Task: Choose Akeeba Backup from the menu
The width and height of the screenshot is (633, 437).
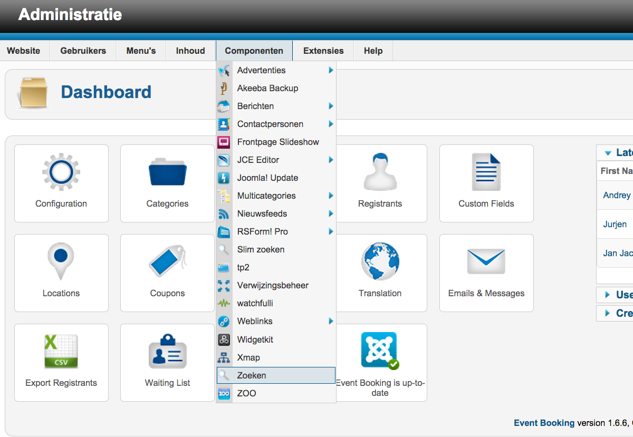Action: click(267, 88)
